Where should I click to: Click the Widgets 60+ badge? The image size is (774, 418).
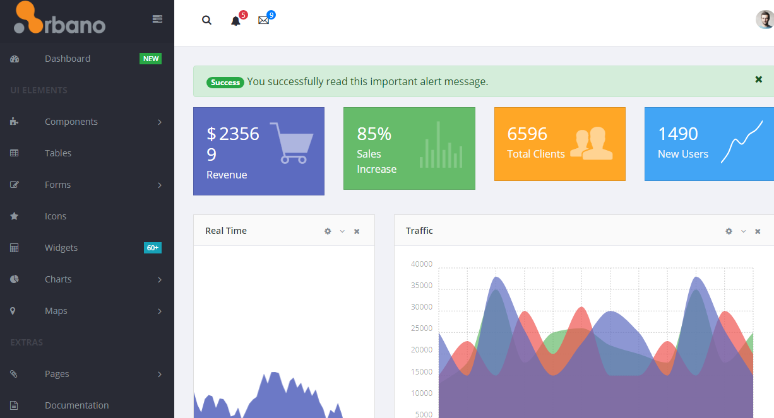(152, 247)
